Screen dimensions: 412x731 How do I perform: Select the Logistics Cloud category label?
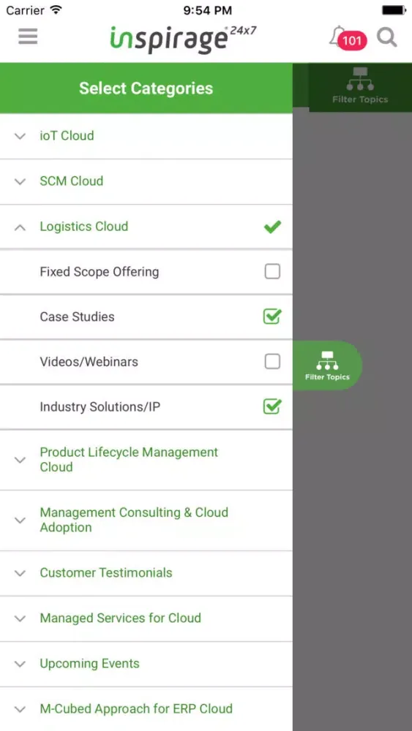(84, 227)
